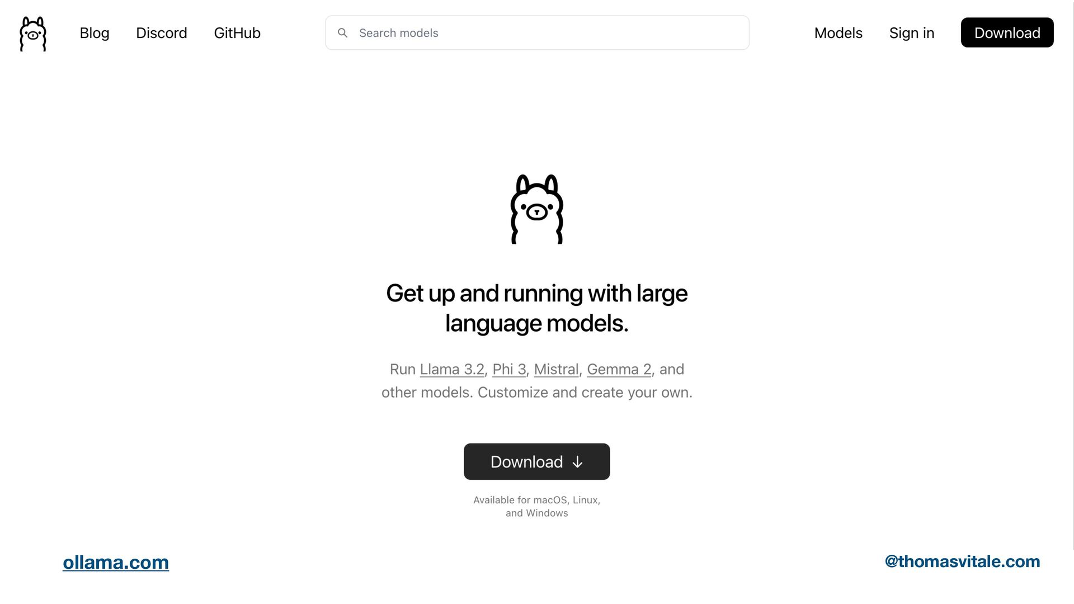The height and width of the screenshot is (604, 1074).
Task: Click the @thomasvitale.com handle text
Action: (x=962, y=561)
